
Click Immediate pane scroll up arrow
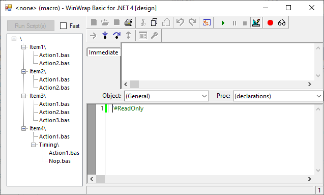(318, 48)
